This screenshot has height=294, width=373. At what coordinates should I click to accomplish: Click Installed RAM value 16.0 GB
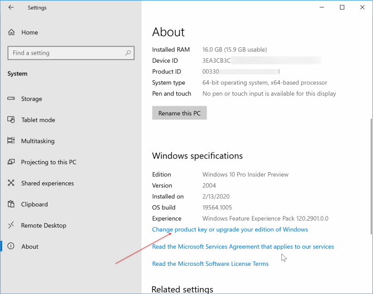pos(234,49)
